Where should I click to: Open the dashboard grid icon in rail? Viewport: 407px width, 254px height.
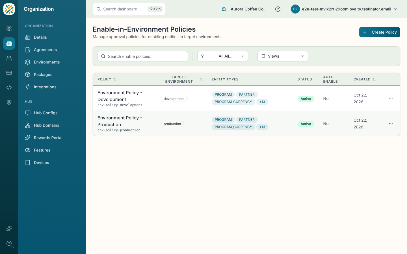pyautogui.click(x=9, y=29)
